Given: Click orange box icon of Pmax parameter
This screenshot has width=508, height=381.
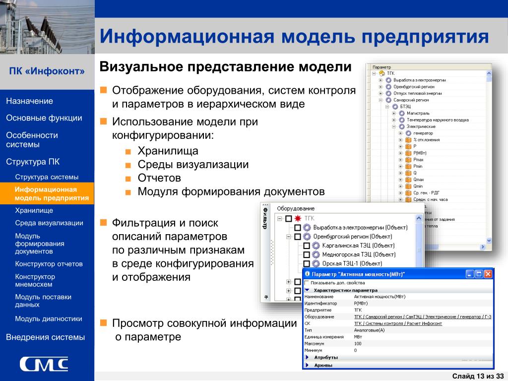Looking at the screenshot, I should (409, 160).
